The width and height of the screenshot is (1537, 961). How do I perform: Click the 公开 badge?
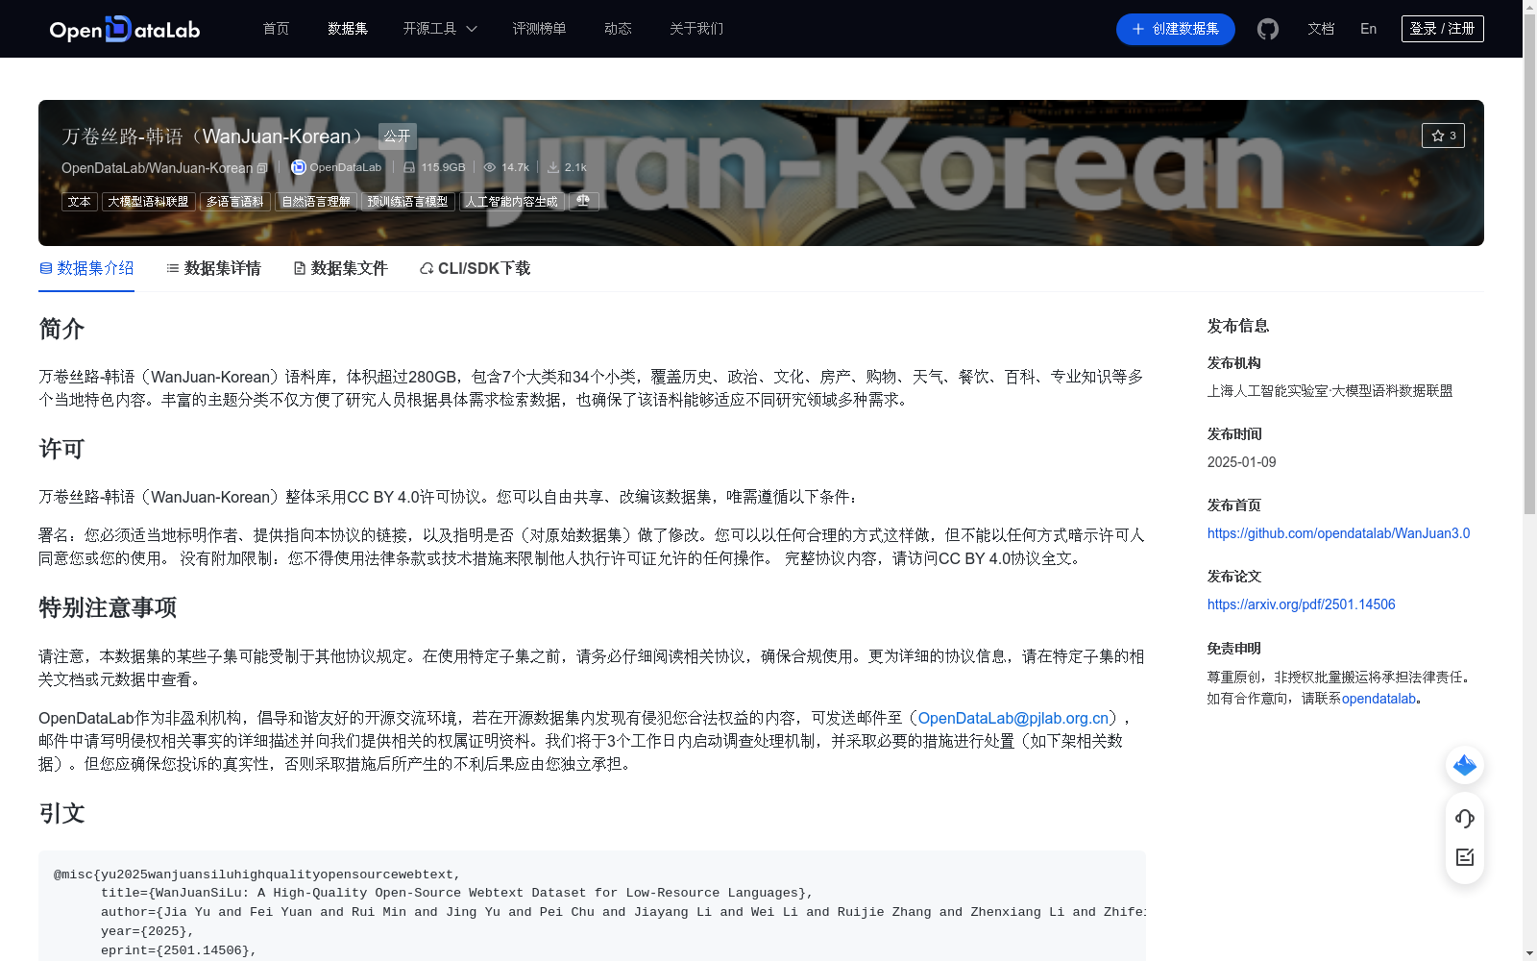[x=397, y=136]
